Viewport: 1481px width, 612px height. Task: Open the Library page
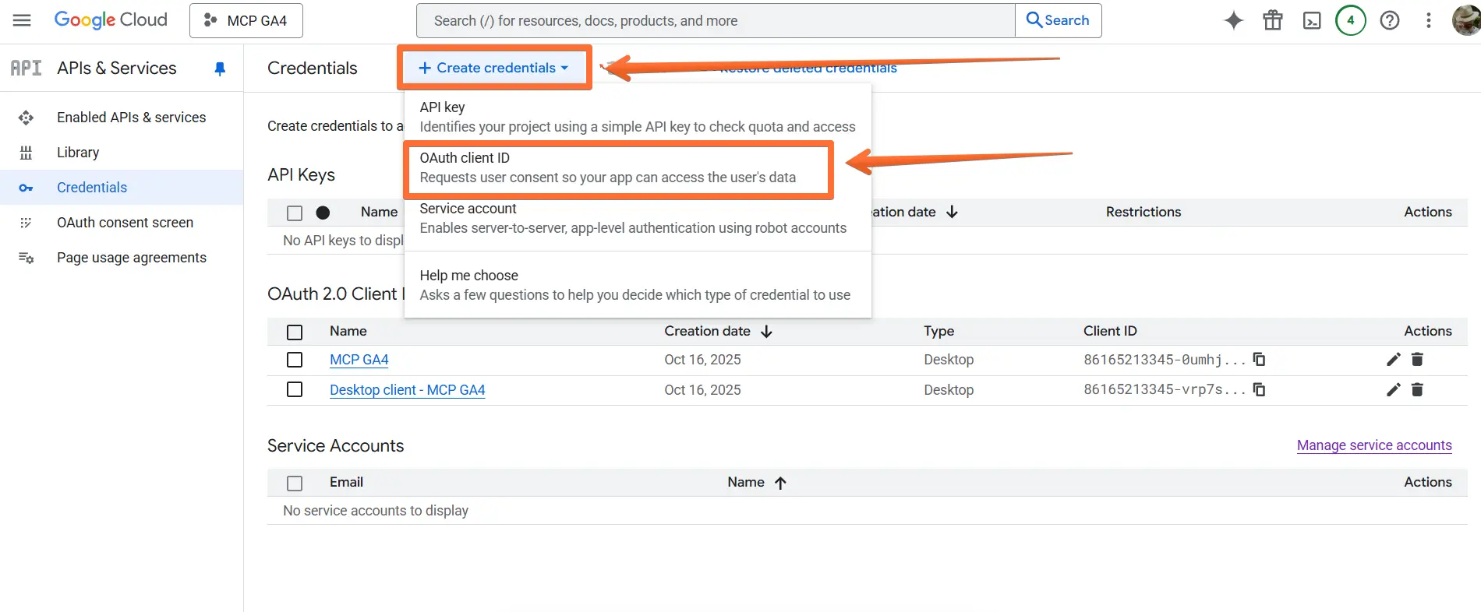pos(78,153)
